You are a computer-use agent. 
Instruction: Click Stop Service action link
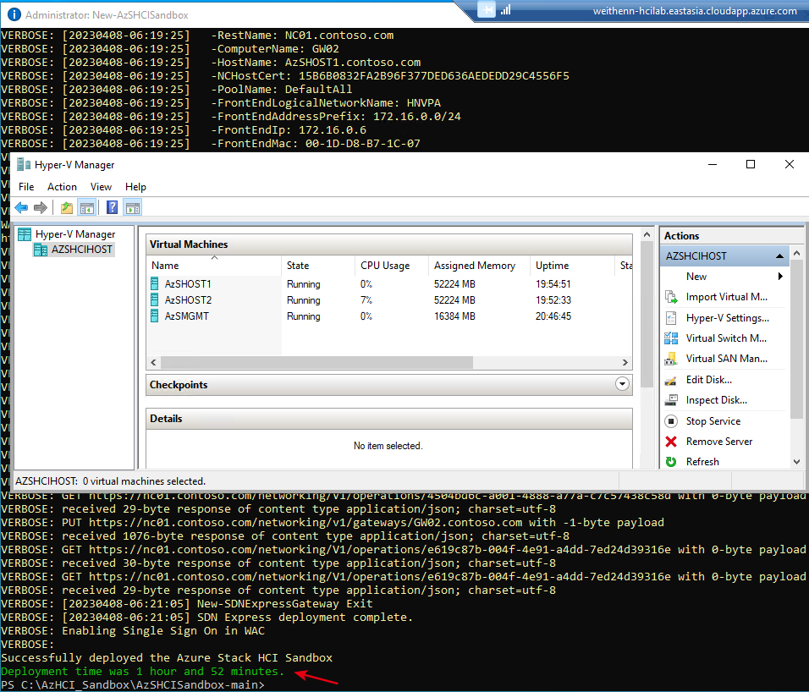click(x=713, y=421)
